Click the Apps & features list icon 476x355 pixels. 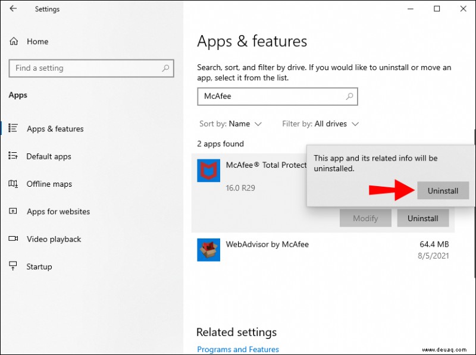point(13,128)
